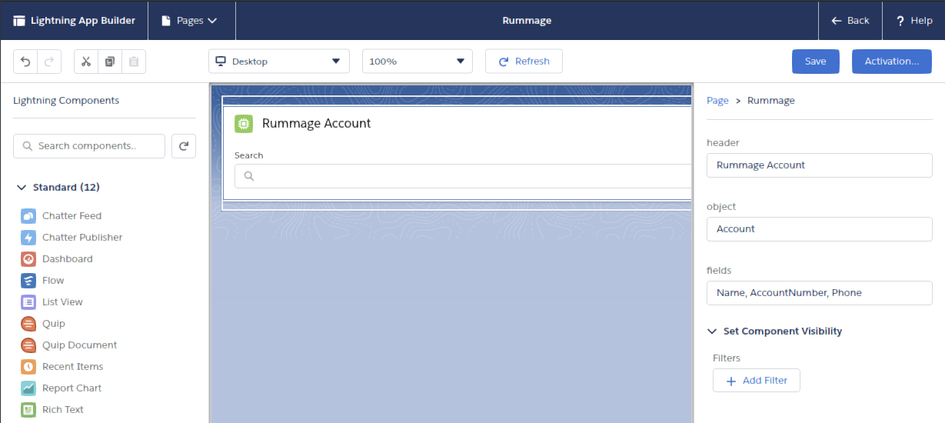The height and width of the screenshot is (423, 945).
Task: Click the Rich Text component icon
Action: pyautogui.click(x=28, y=410)
